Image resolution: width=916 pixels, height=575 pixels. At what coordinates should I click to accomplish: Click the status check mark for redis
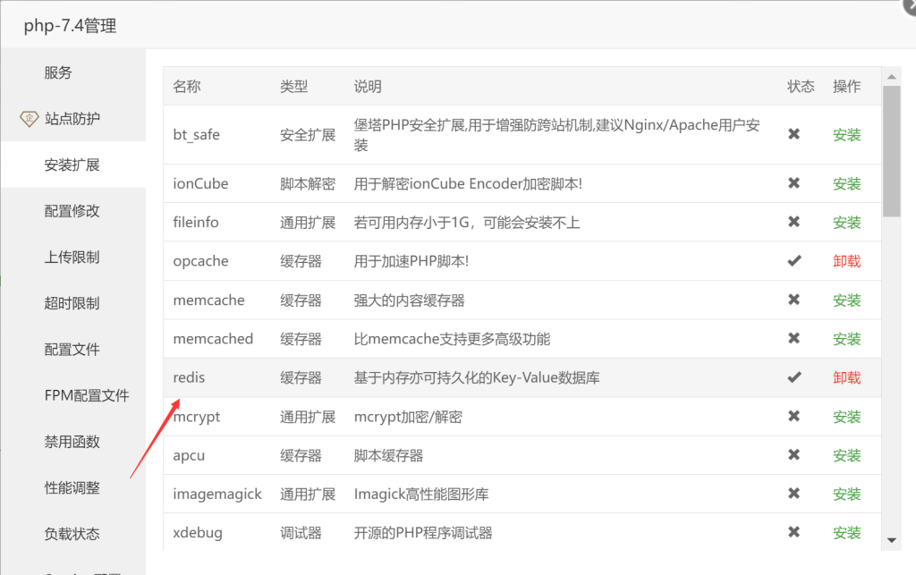point(794,377)
